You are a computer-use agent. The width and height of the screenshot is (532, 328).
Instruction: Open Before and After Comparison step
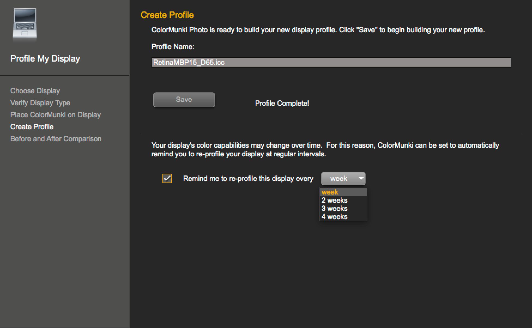click(x=56, y=139)
